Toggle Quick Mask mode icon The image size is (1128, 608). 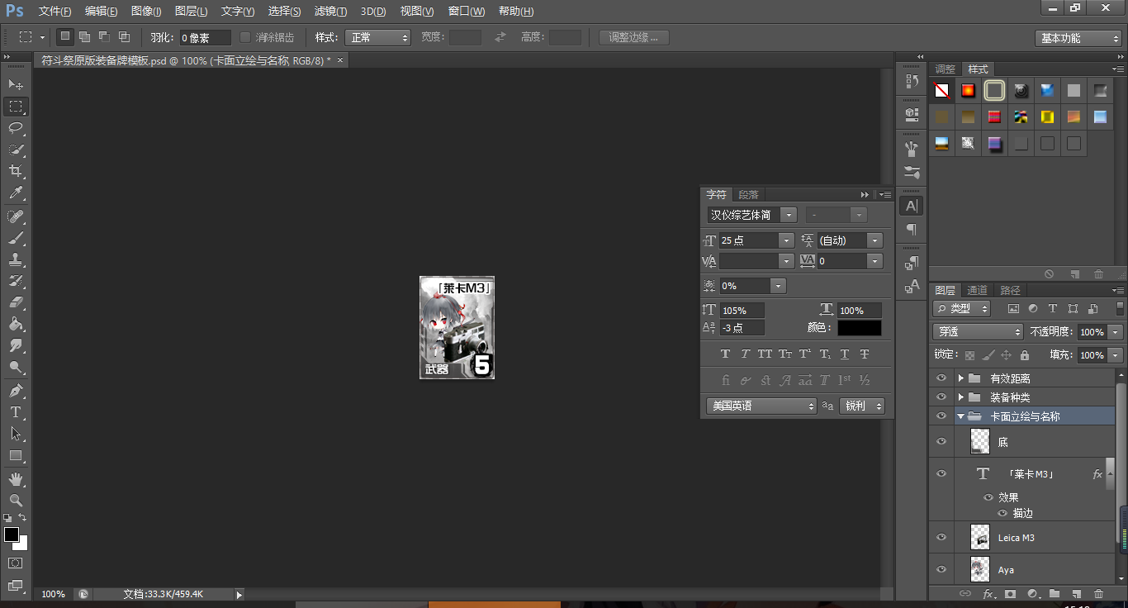click(16, 563)
